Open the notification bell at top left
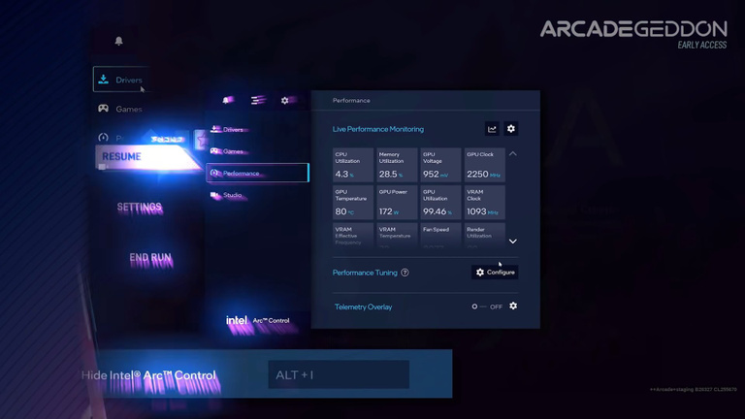Screen dimensions: 745x419 [118, 41]
